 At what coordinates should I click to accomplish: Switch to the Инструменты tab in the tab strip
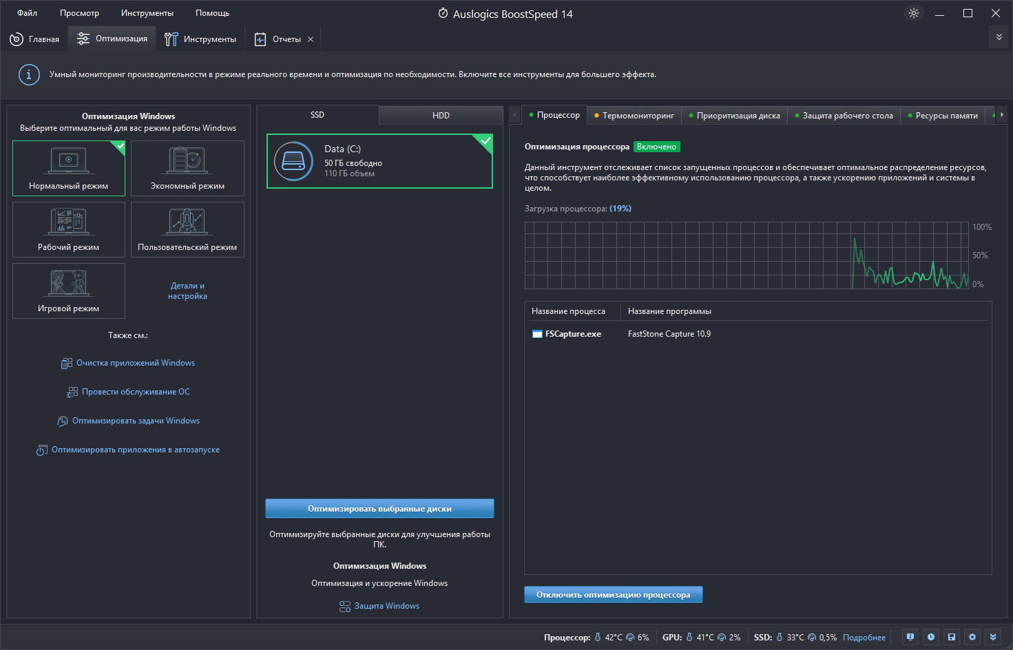pos(200,39)
